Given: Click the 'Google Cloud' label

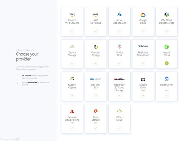Looking at the screenshot, I should [x=143, y=22].
